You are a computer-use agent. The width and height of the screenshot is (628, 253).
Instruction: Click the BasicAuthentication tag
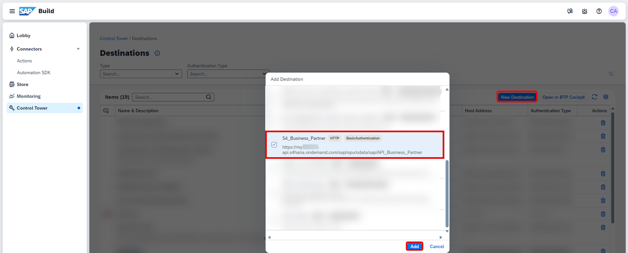pyautogui.click(x=363, y=138)
